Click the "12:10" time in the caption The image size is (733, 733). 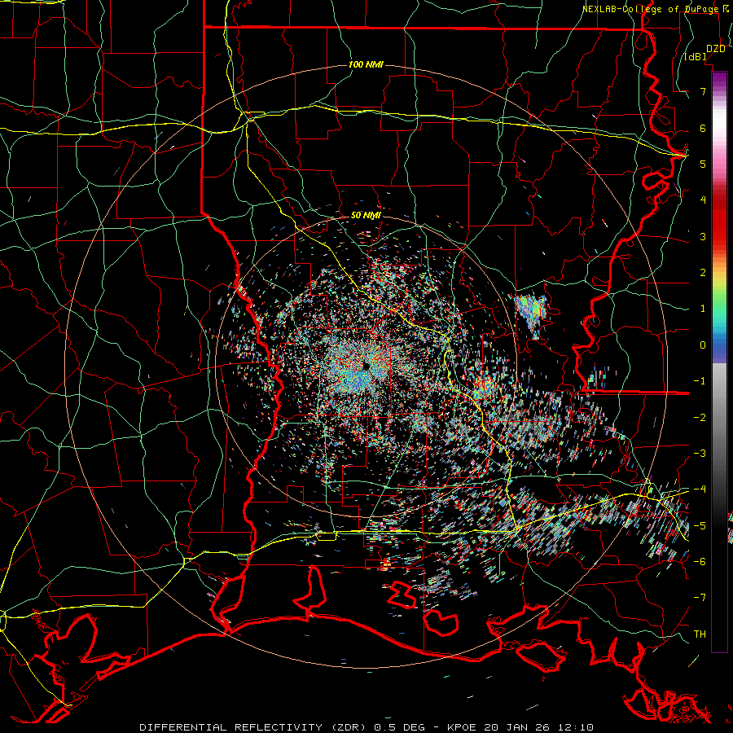(x=574, y=727)
